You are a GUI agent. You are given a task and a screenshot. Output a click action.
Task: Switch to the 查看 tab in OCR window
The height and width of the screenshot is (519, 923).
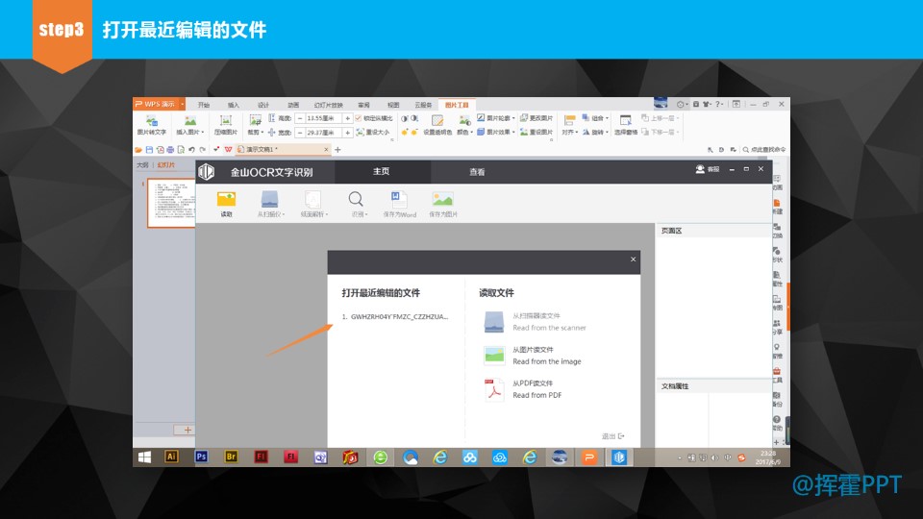click(477, 172)
